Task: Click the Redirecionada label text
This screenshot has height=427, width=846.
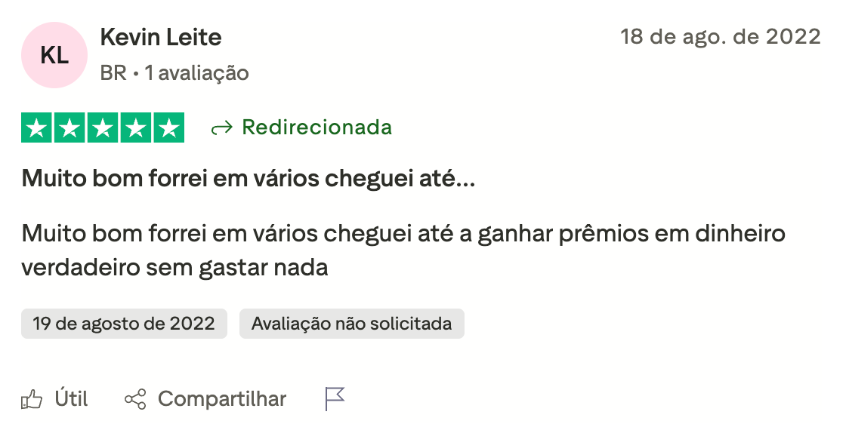Action: pyautogui.click(x=316, y=127)
